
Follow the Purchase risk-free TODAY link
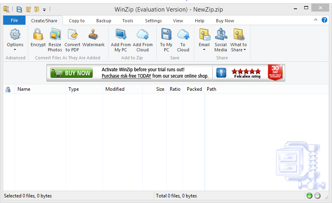pyautogui.click(x=126, y=76)
